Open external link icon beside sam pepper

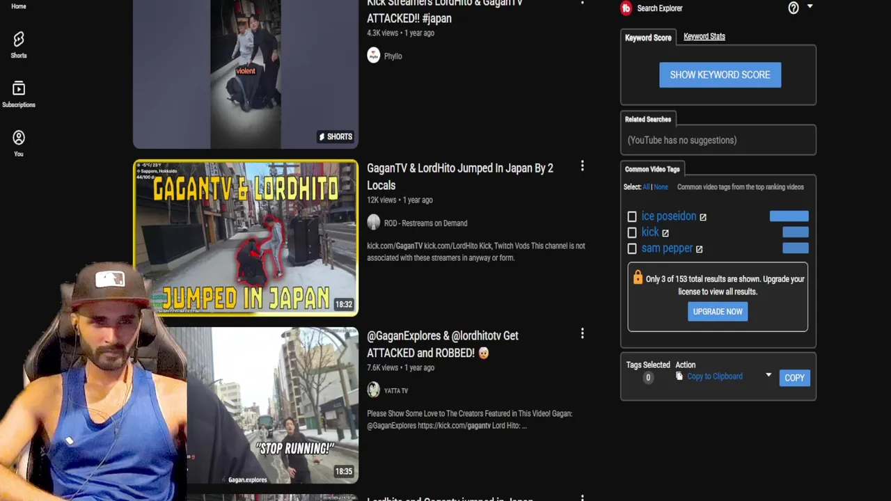pos(699,249)
